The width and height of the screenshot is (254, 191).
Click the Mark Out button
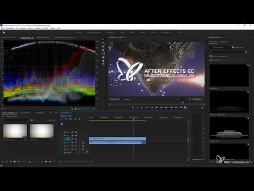pyautogui.click(x=142, y=108)
